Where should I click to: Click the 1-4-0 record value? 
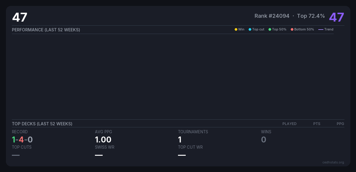click(x=22, y=139)
